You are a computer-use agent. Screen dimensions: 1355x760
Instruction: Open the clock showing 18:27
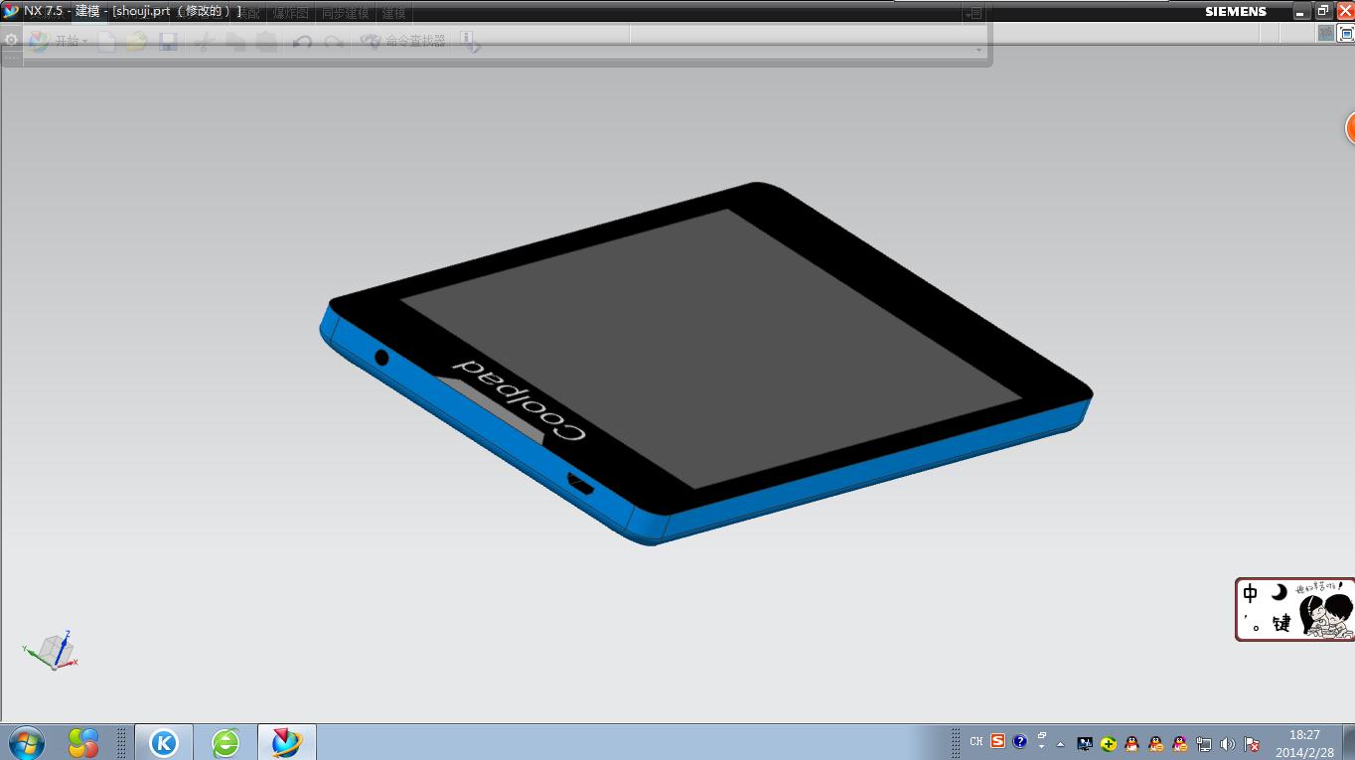point(1304,743)
